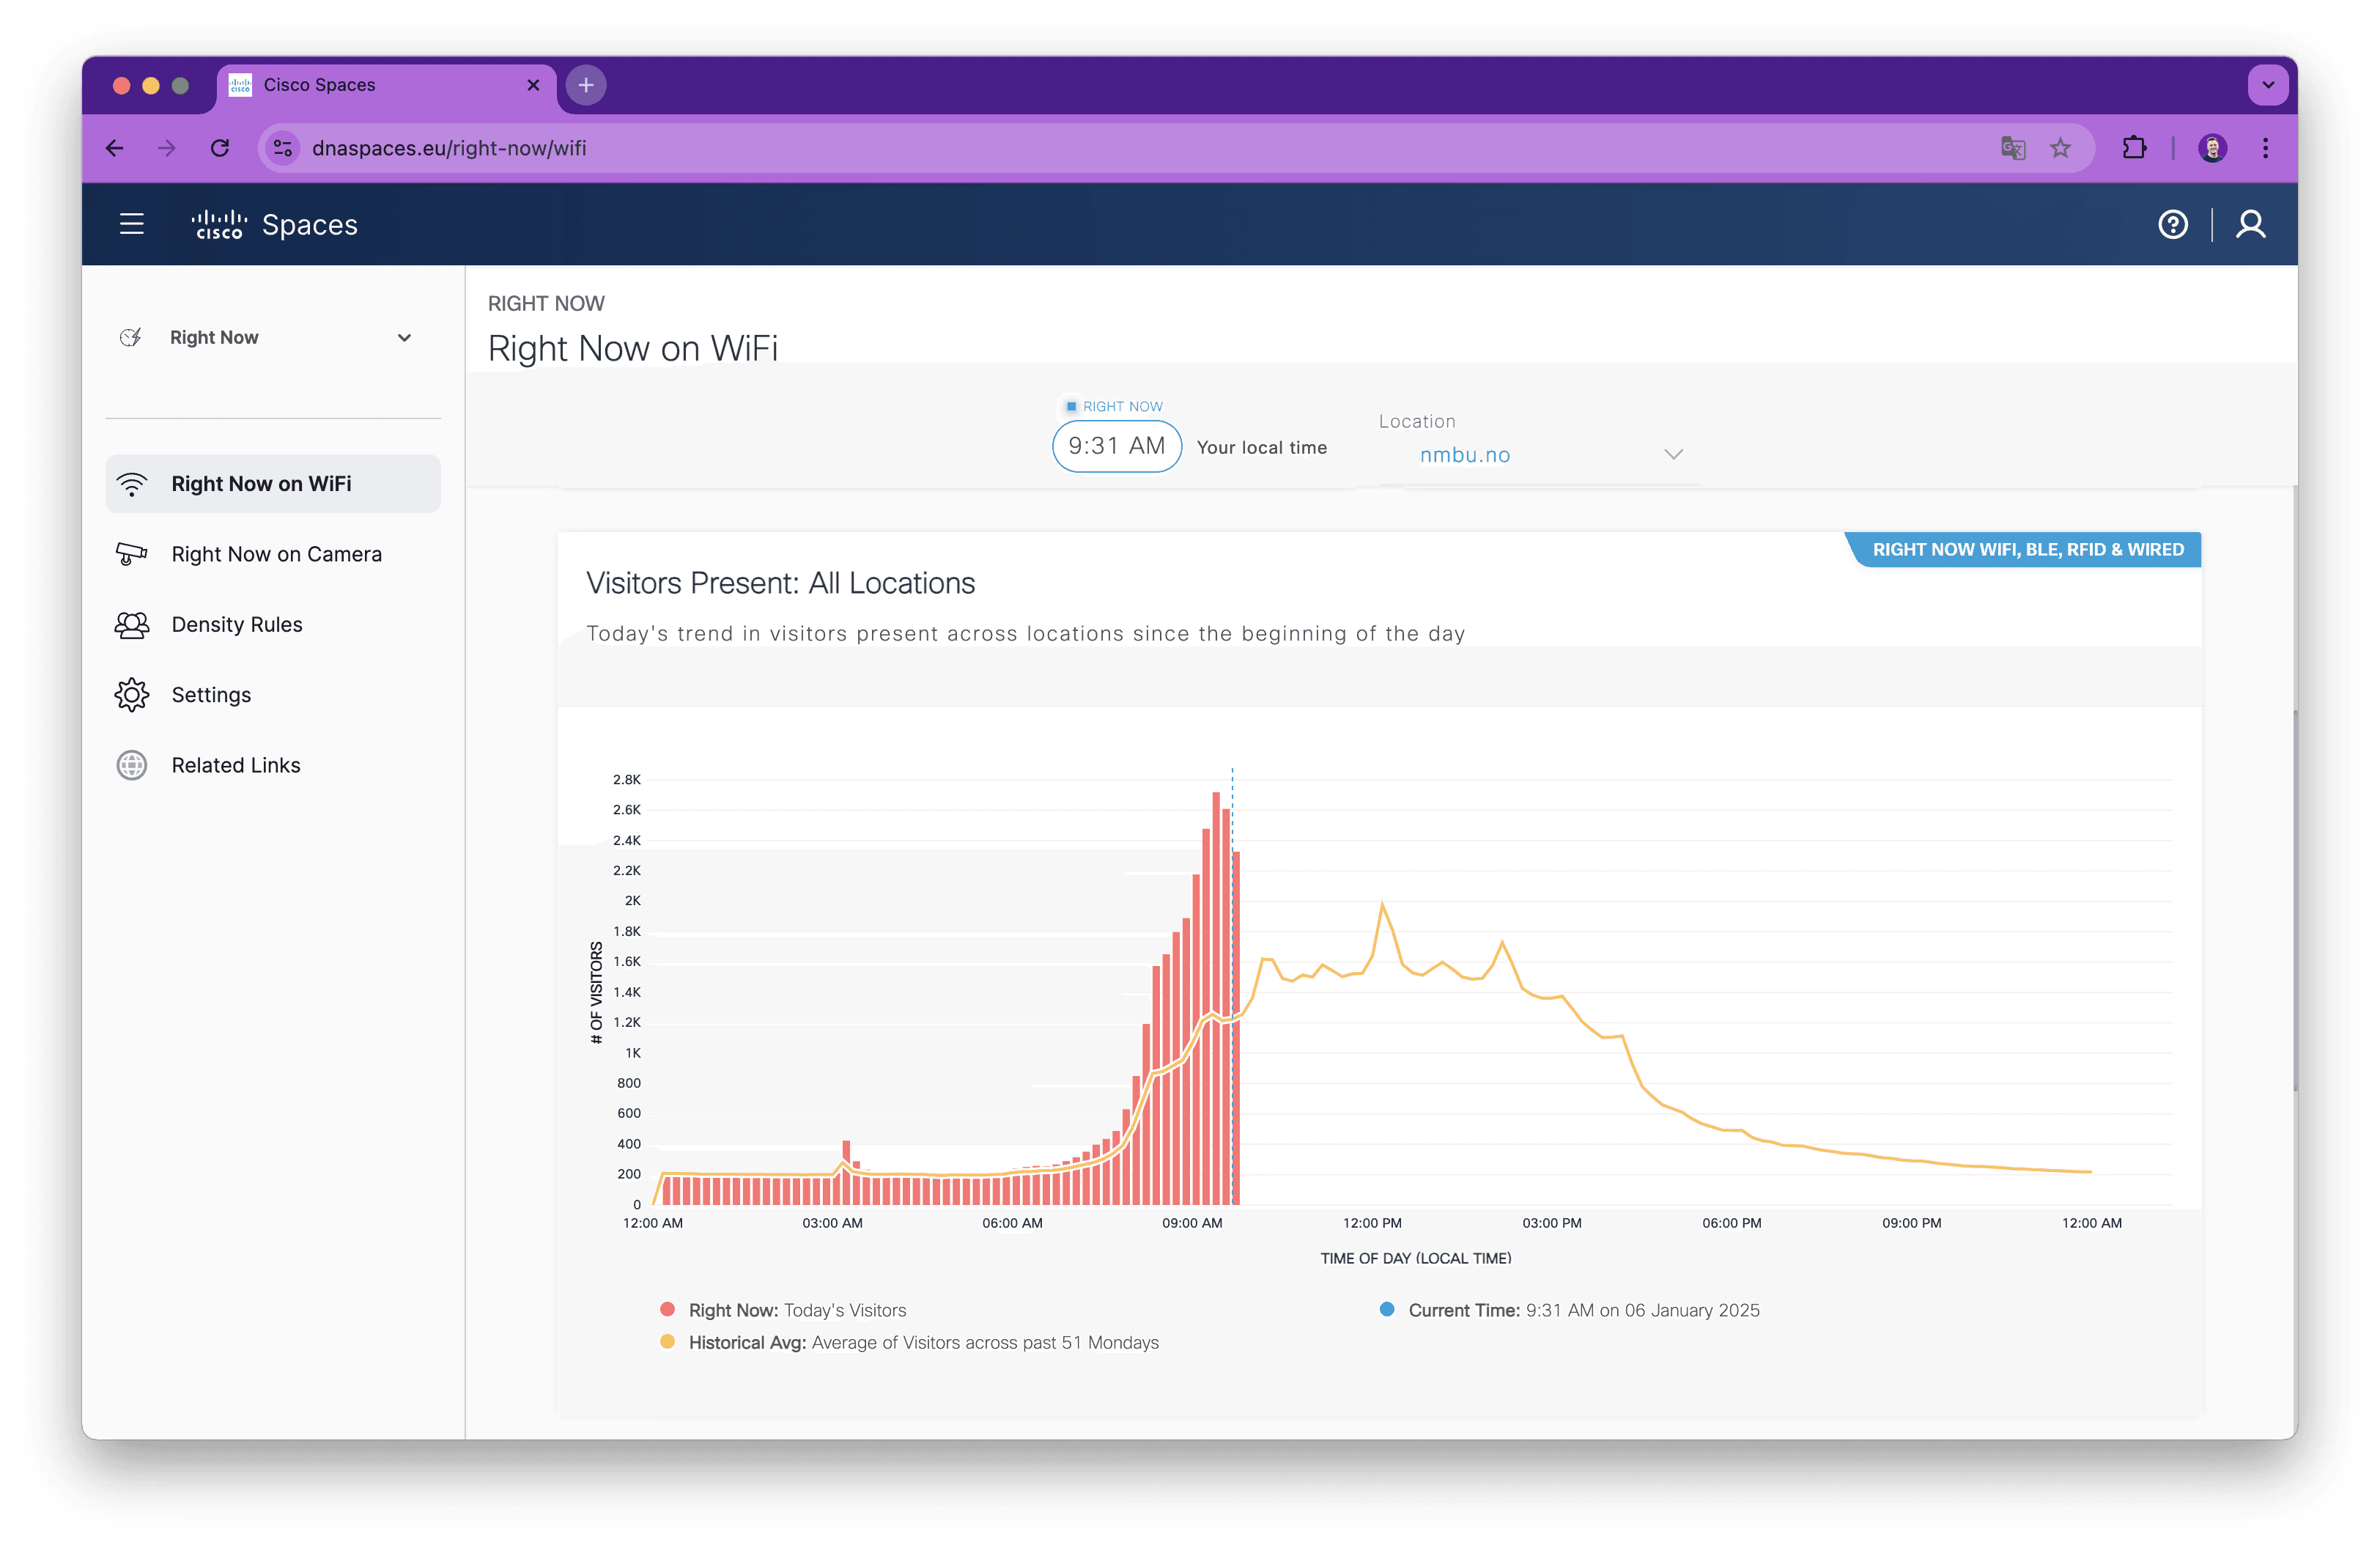This screenshot has height=1548, width=2380.
Task: Open the hamburger navigation menu
Action: point(131,224)
